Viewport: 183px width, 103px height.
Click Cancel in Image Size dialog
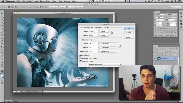tap(129, 33)
